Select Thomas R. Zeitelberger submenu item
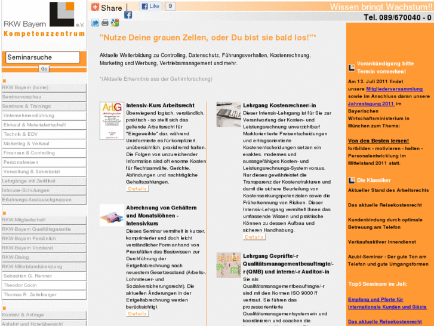Image resolution: width=434 pixels, height=326 pixels. 44,295
